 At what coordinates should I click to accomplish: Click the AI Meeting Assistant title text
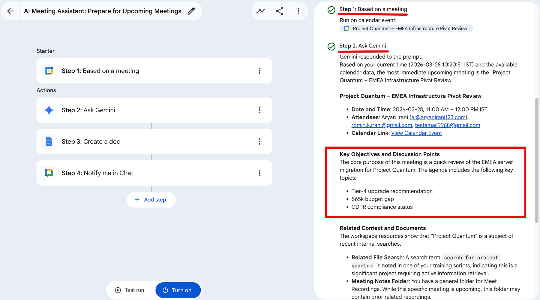click(103, 11)
